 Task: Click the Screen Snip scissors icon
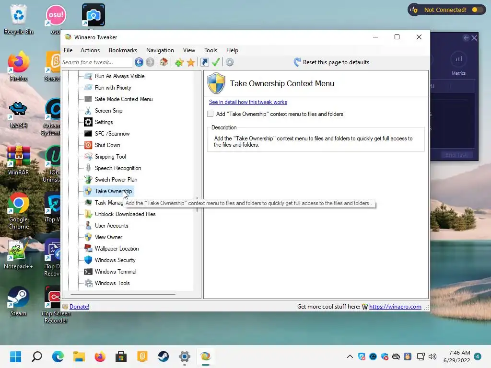(x=88, y=111)
